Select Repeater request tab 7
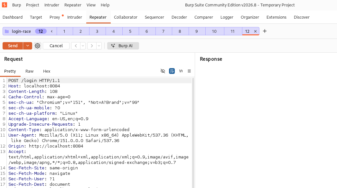The height and width of the screenshot is (188, 337). (x=163, y=31)
